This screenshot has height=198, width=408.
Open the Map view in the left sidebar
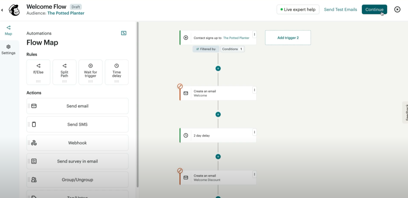(x=8, y=30)
